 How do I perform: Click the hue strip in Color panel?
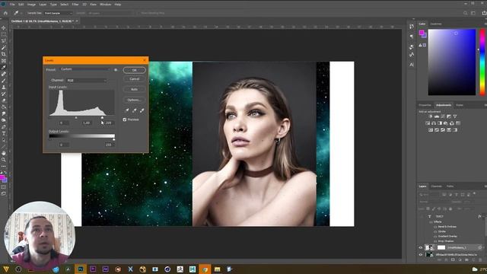click(482, 62)
